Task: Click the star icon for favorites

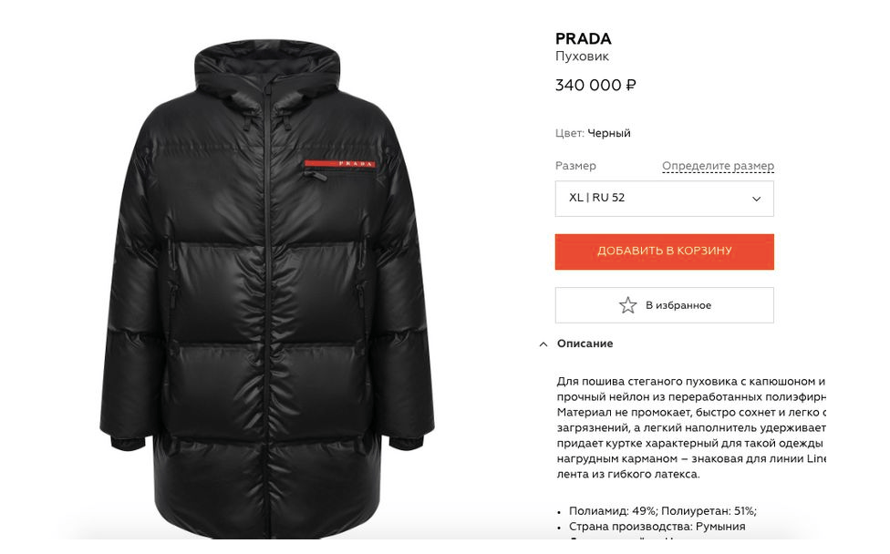Action: (627, 305)
